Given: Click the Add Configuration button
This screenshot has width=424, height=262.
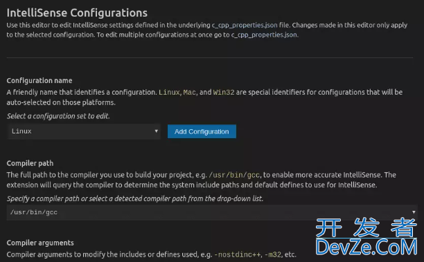Looking at the screenshot, I should (202, 131).
